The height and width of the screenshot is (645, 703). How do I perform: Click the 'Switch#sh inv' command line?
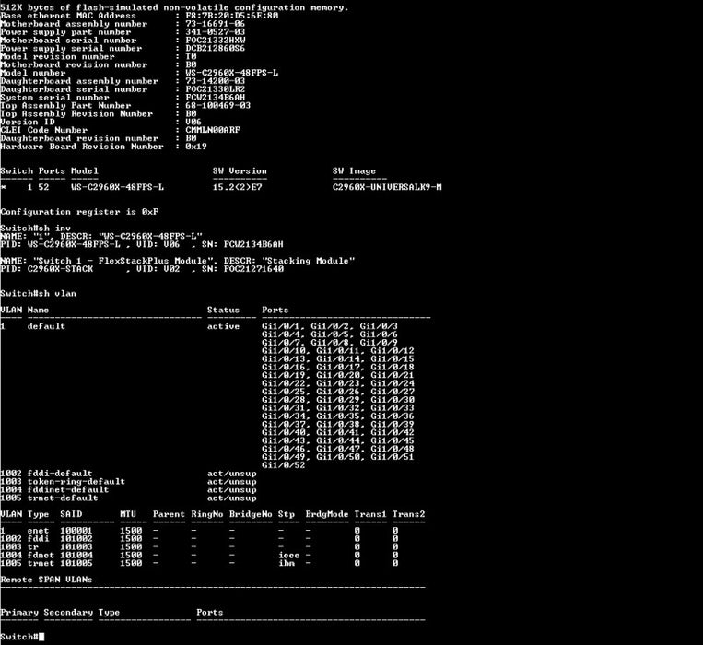coord(35,229)
